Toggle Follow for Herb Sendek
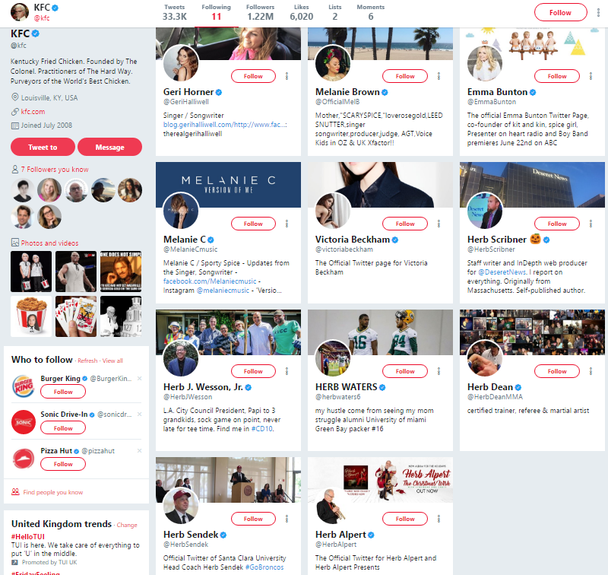608x575 pixels. click(x=253, y=519)
